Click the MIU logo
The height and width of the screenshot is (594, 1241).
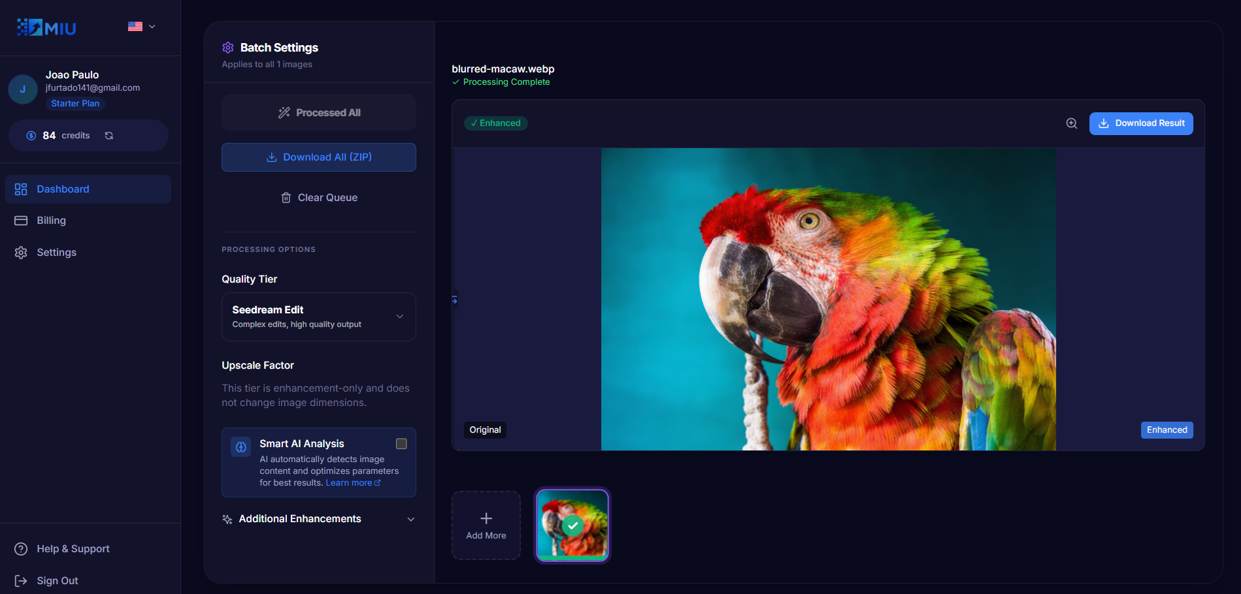(x=46, y=27)
